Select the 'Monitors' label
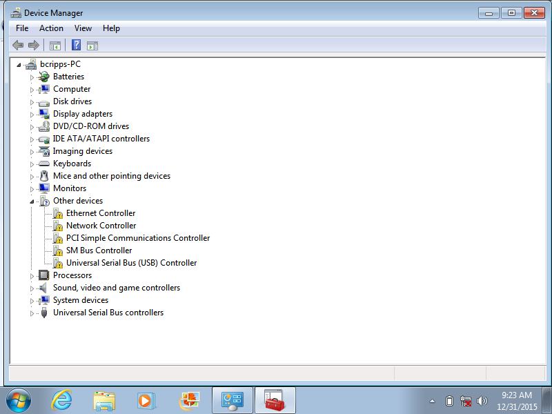This screenshot has width=552, height=414. (70, 188)
